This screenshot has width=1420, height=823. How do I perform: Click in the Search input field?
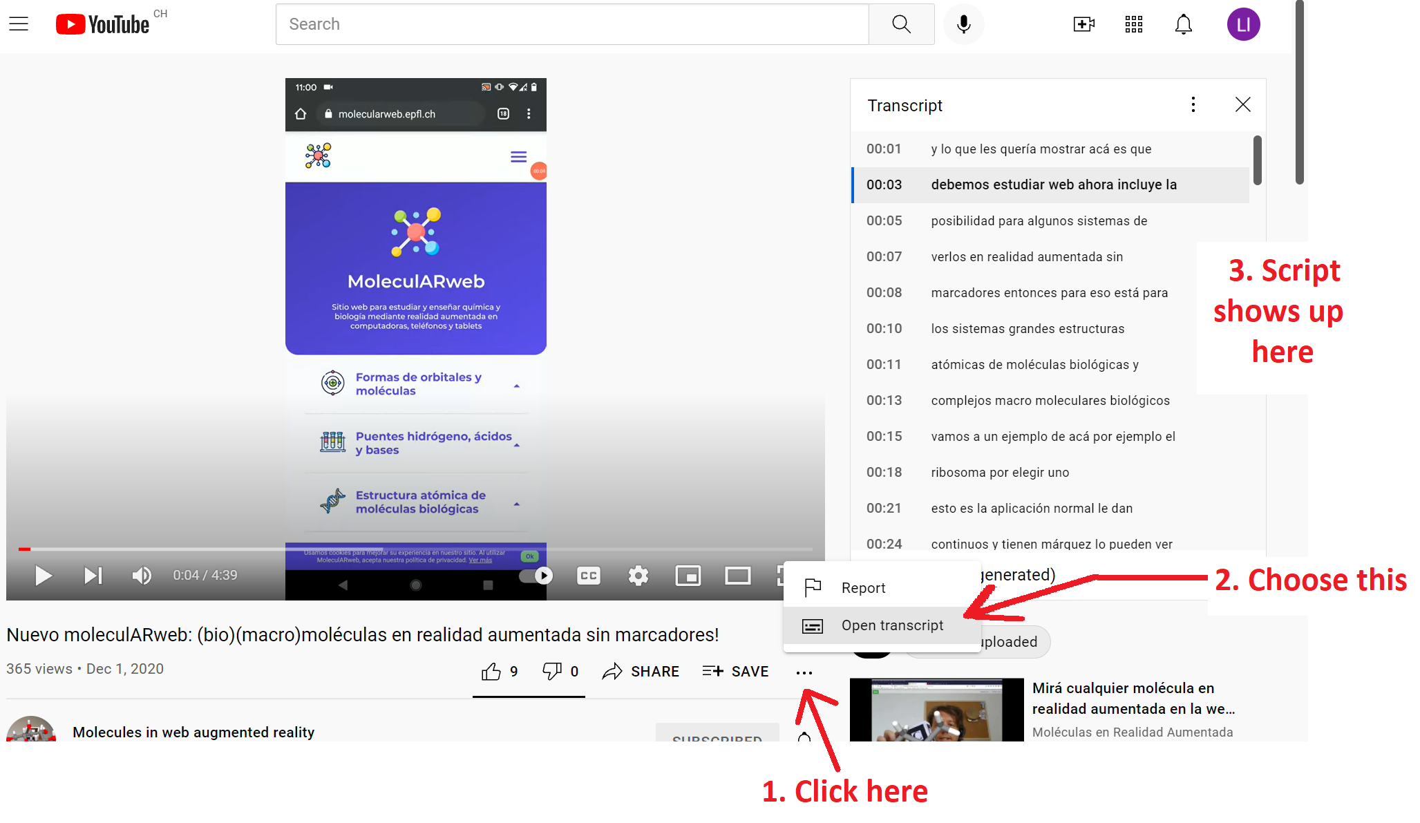click(x=572, y=24)
